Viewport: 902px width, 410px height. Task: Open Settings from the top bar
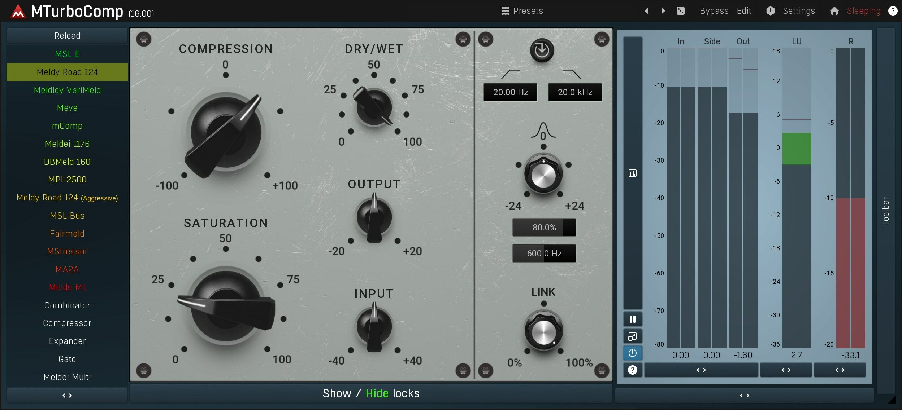pos(799,11)
